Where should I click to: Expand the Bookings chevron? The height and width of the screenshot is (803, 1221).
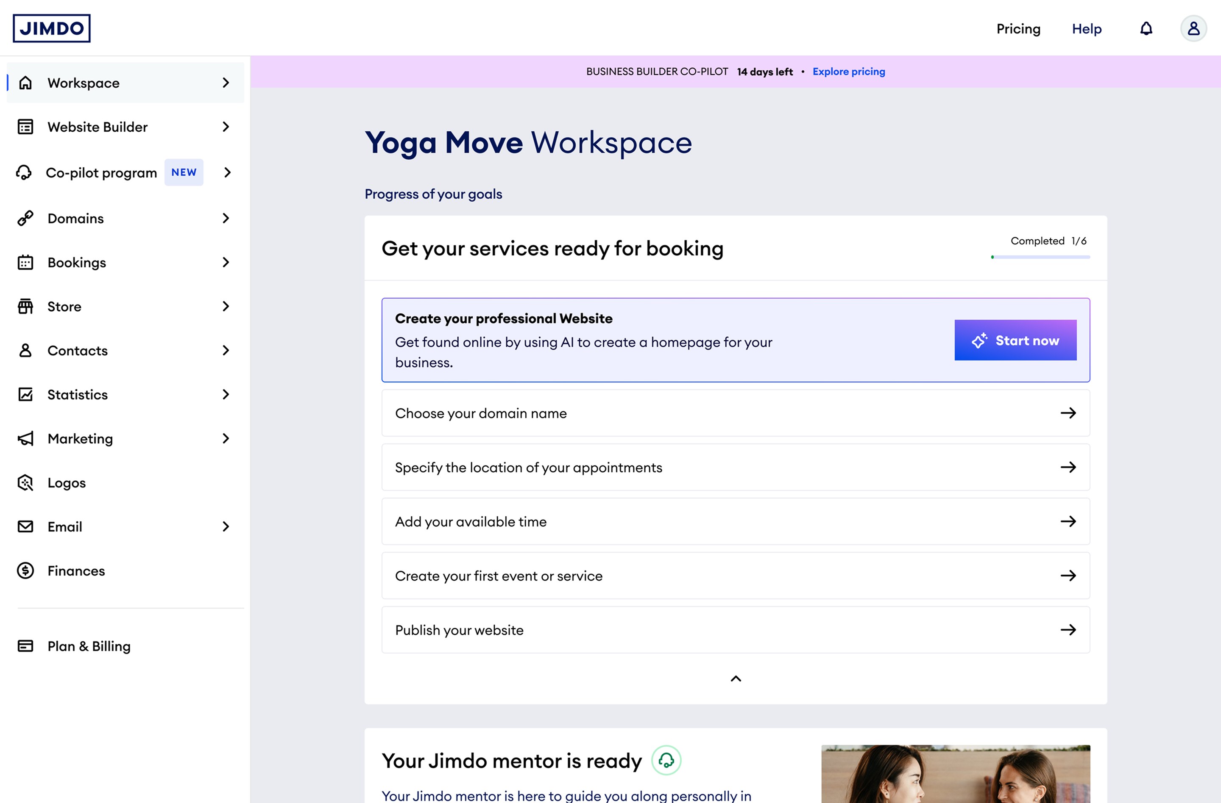click(x=226, y=262)
